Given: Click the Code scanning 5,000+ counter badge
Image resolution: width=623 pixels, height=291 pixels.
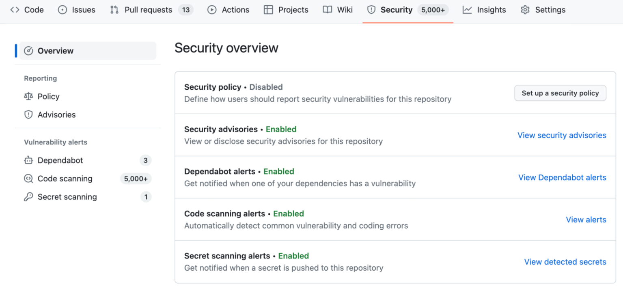Looking at the screenshot, I should (136, 178).
